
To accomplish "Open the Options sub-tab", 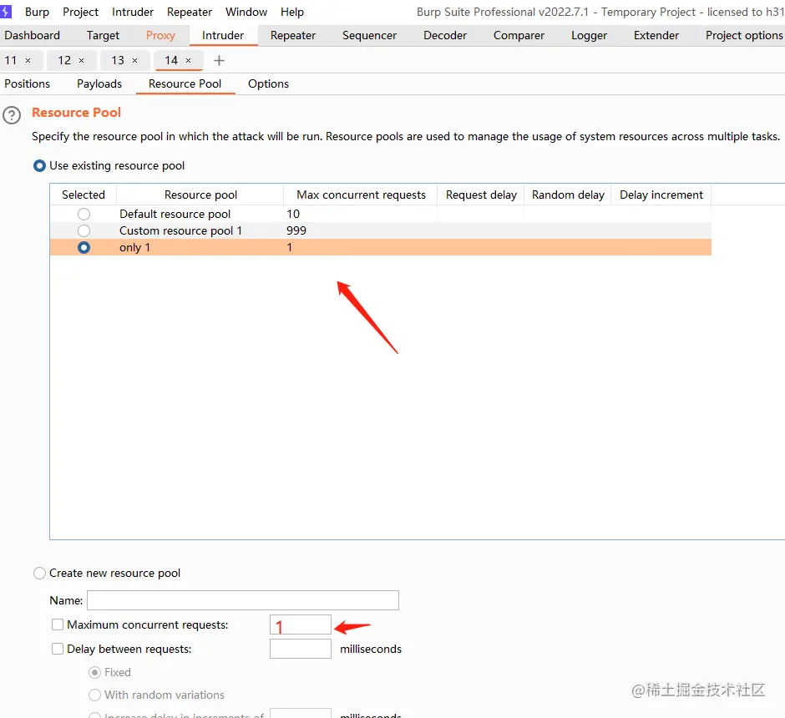I will 268,84.
